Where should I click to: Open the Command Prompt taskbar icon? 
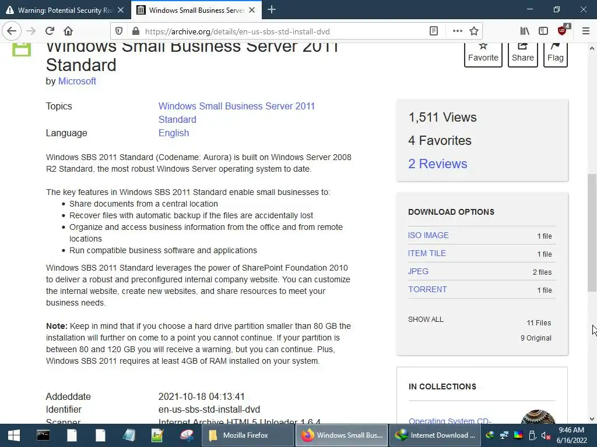[x=43, y=435]
